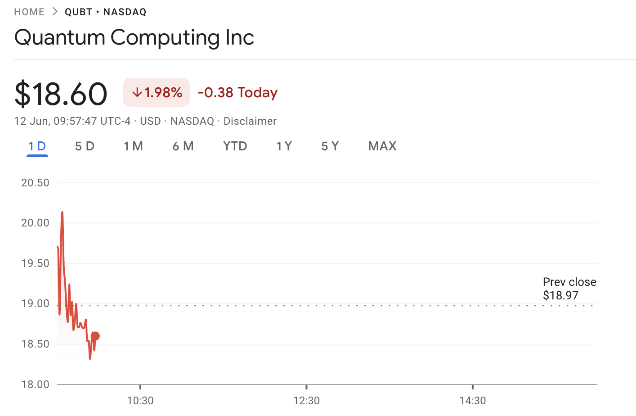The width and height of the screenshot is (636, 416).
Task: View the 1Y chart range
Action: (x=284, y=146)
